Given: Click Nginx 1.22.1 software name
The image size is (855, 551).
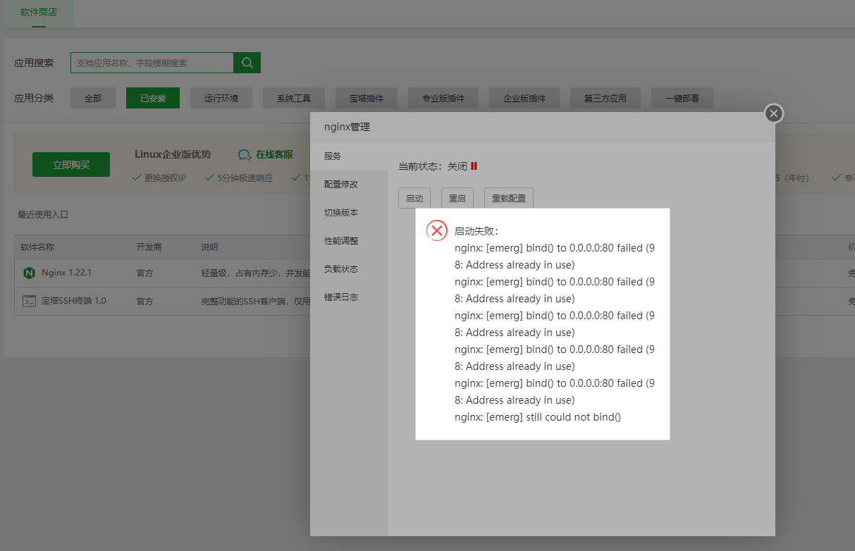Looking at the screenshot, I should tap(66, 273).
